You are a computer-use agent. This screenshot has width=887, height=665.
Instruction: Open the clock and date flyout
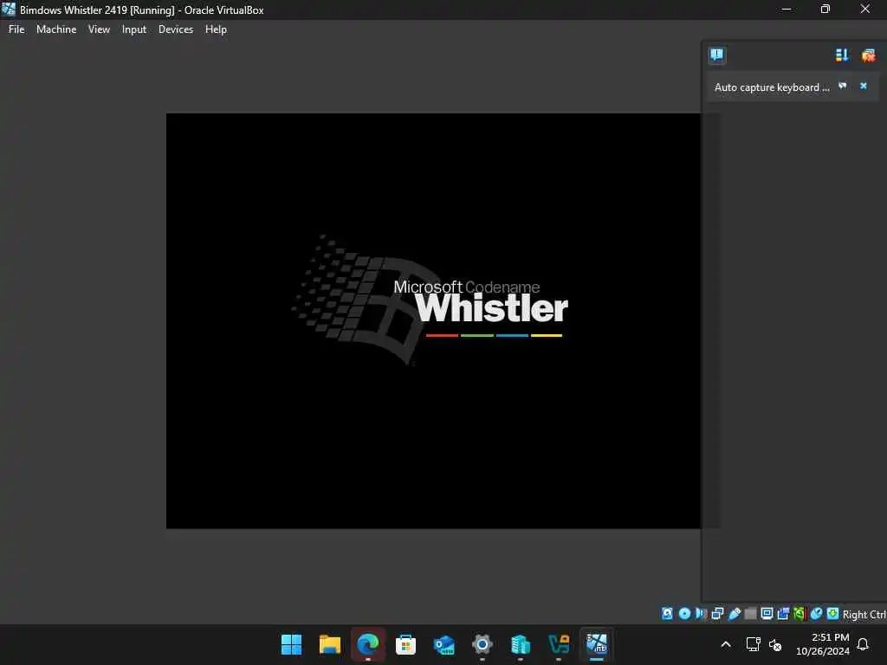(823, 644)
